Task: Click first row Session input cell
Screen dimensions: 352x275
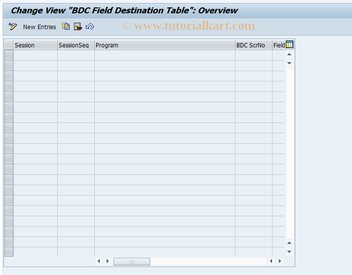Action: [36, 55]
